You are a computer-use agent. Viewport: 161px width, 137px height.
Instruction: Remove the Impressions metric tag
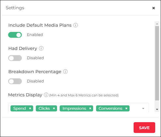point(90,108)
